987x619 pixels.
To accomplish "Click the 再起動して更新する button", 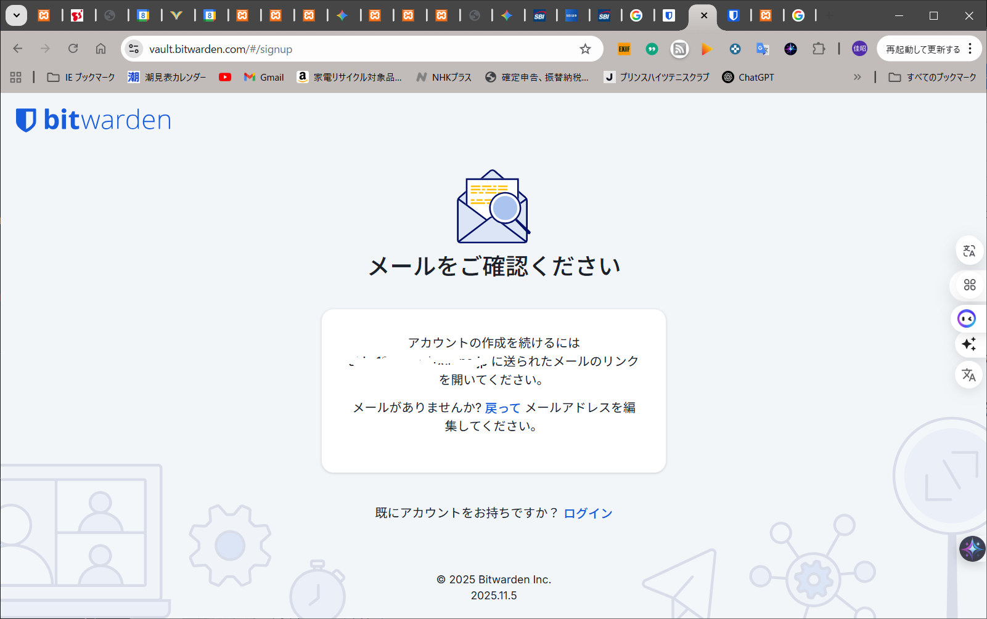I will coord(922,49).
